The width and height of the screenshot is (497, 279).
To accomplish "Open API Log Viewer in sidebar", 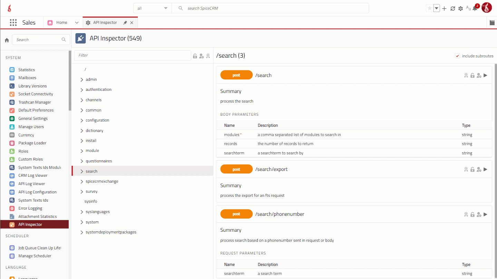I will (31, 184).
